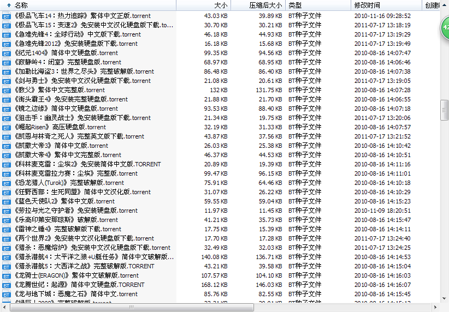Viewport: 449px width, 312px height.
Task: Click BT icon of 寂静岭4：闭室 torrent
Action: (x=7, y=62)
